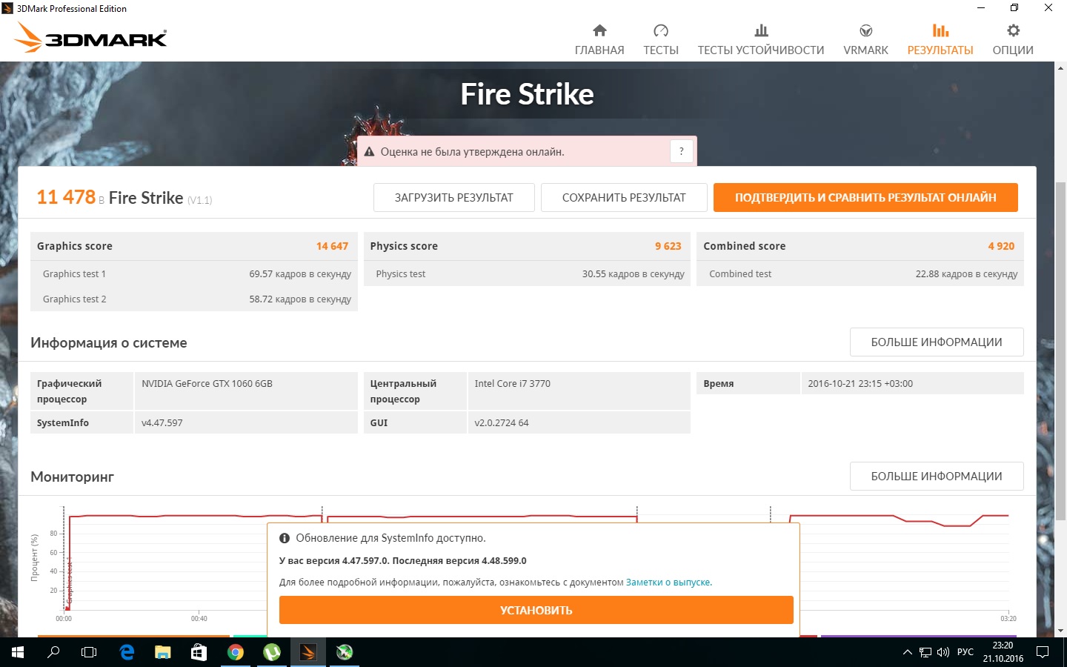Image resolution: width=1067 pixels, height=667 pixels.
Task: Open Task View on the taskbar
Action: coord(89,652)
